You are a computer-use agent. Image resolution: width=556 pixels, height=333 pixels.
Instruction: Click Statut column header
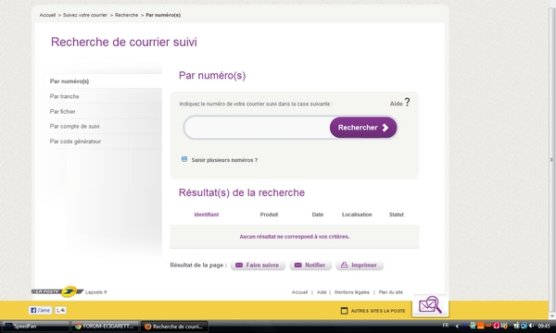pos(397,215)
